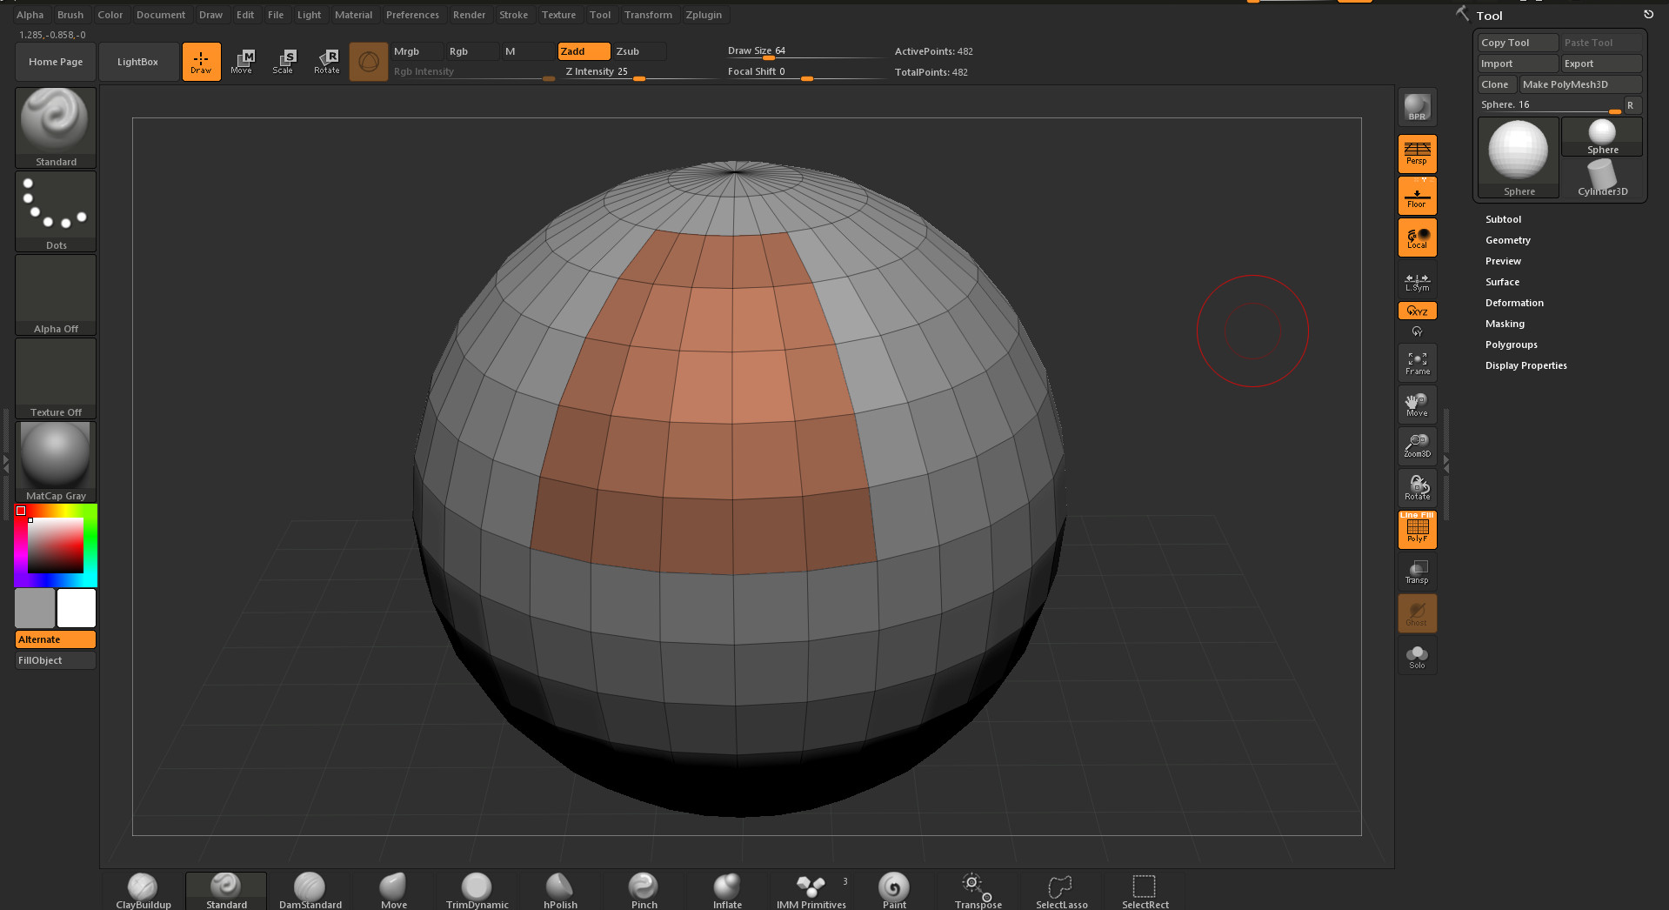Activate the Transpose brush
1669x910 pixels.
977,887
